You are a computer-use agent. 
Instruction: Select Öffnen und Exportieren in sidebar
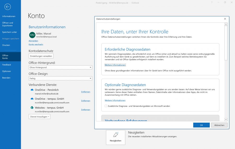point(8,24)
